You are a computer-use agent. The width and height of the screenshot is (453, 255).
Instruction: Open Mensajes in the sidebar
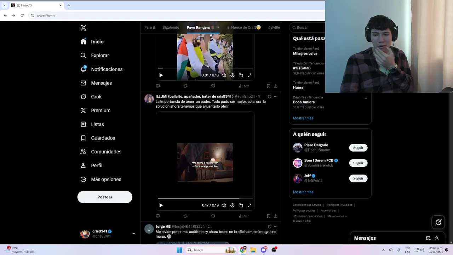[x=96, y=83]
